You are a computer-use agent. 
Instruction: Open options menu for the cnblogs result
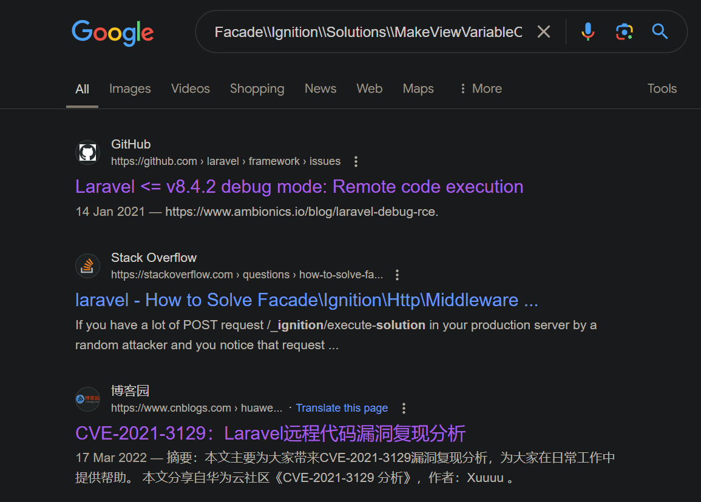404,408
